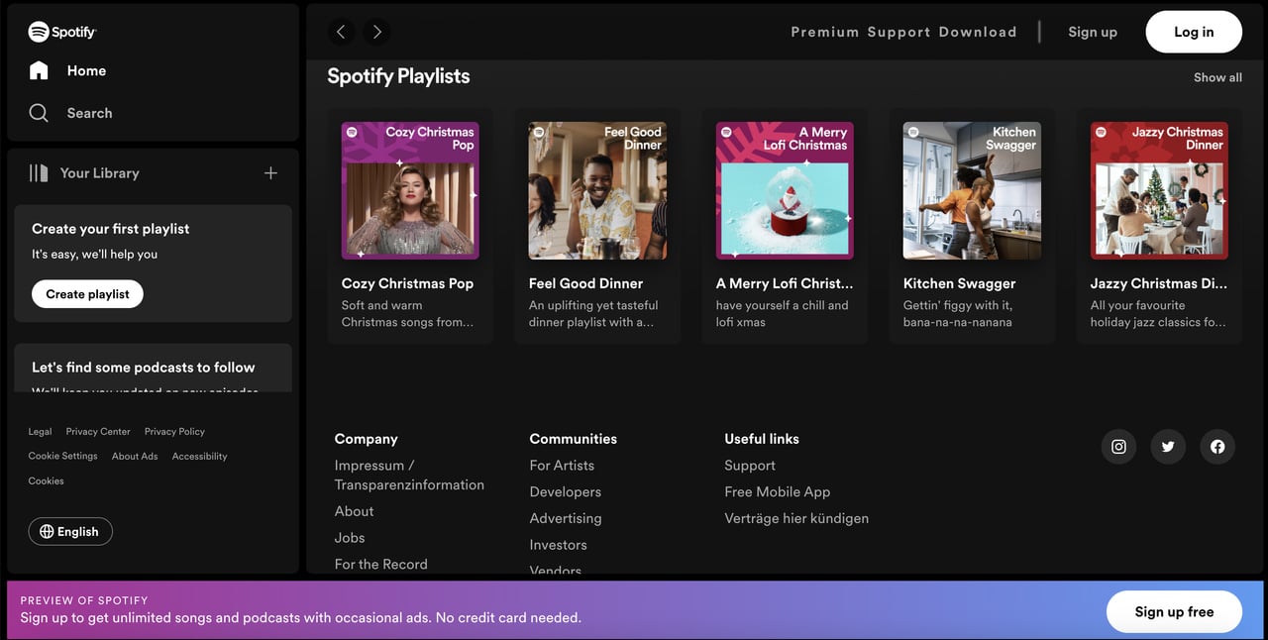Open For Artists link
1268x640 pixels.
coord(562,466)
